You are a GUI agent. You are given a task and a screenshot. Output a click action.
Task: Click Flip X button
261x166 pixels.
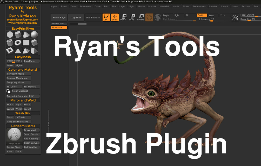(10, 104)
